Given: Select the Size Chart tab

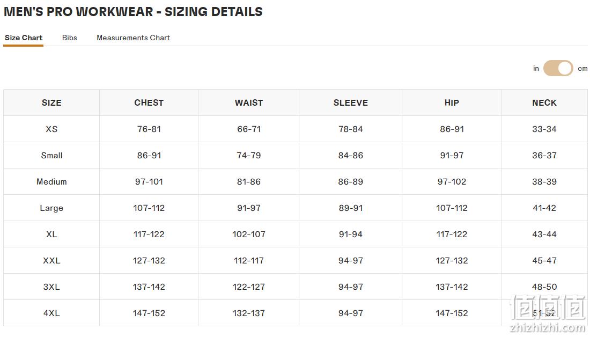Looking at the screenshot, I should click(23, 38).
